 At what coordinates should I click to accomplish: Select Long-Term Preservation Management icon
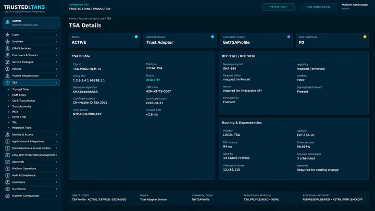7,155
